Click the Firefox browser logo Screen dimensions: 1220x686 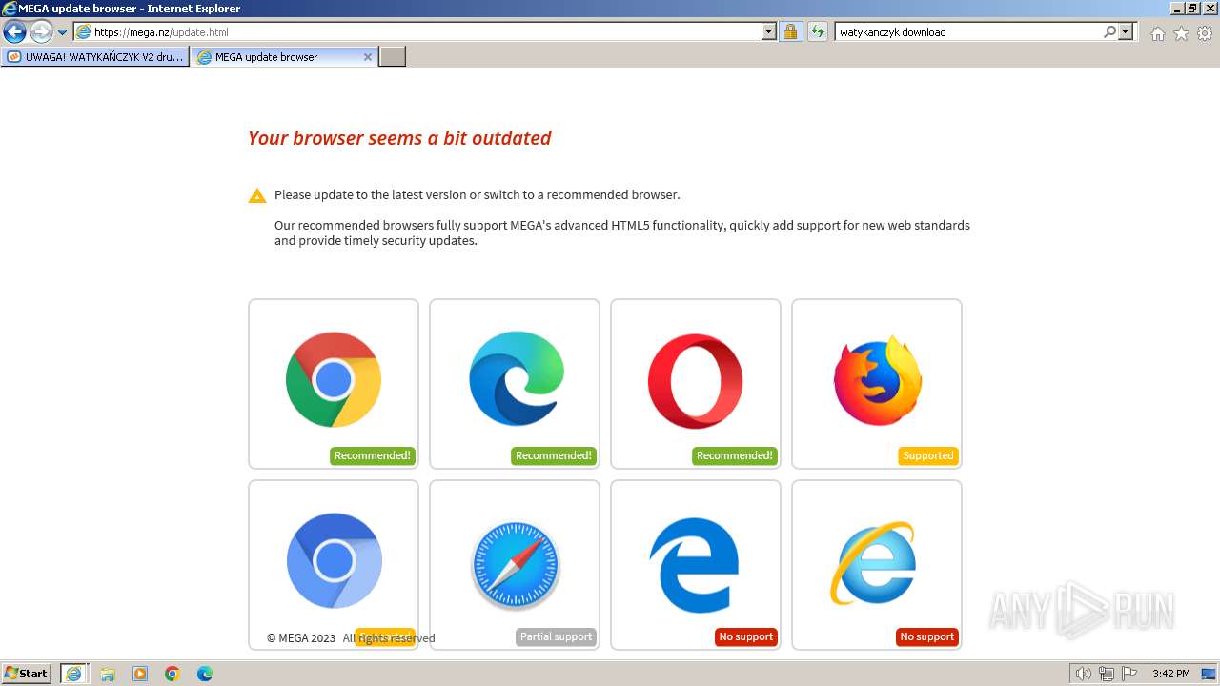coord(878,380)
